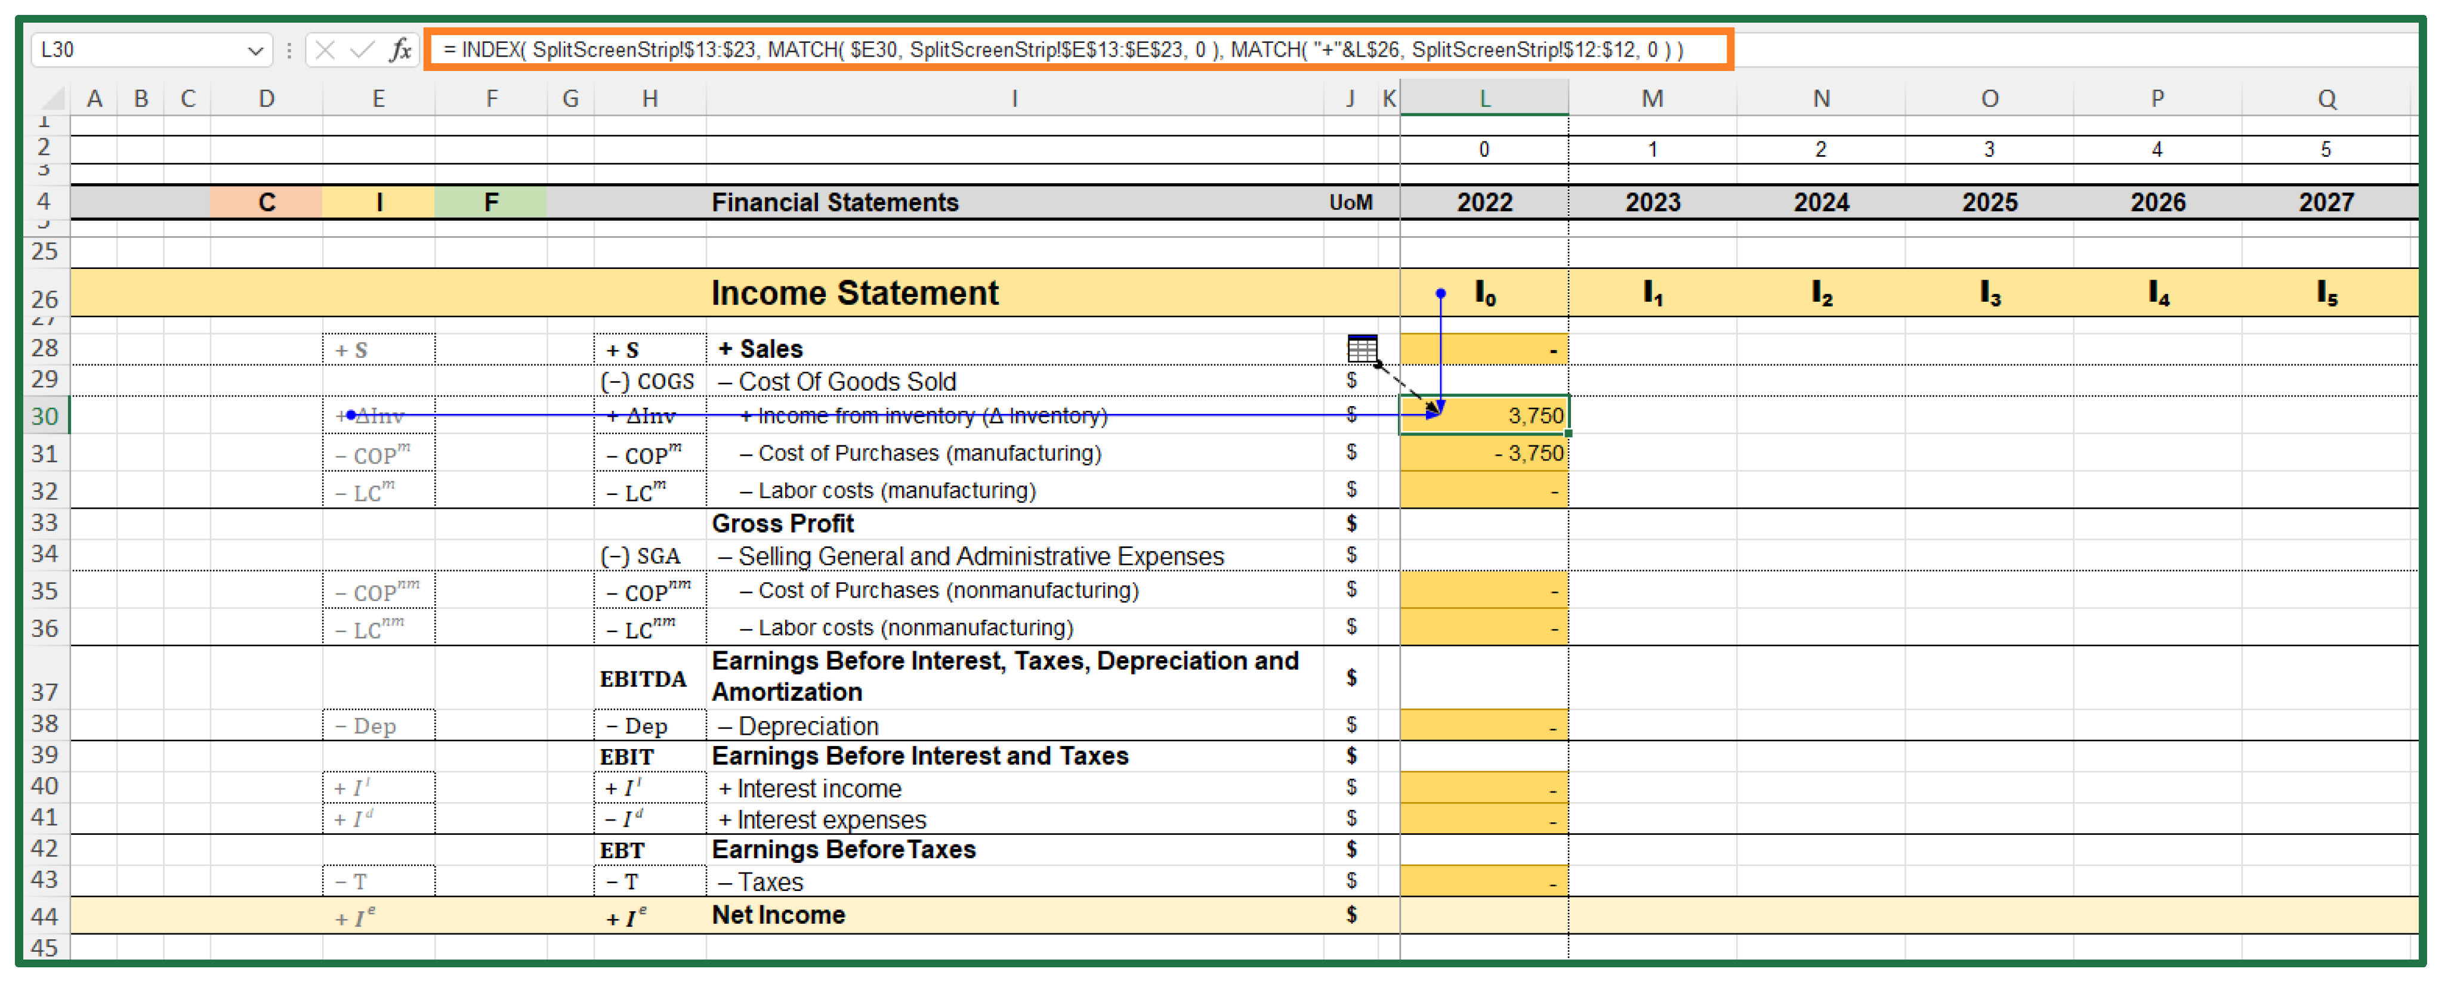Screen dimensions: 2445x984
Task: Click the Net Income label cell
Action: point(778,915)
